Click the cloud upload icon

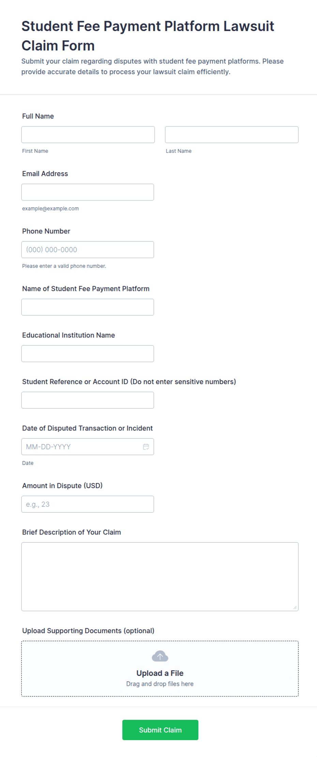(160, 656)
